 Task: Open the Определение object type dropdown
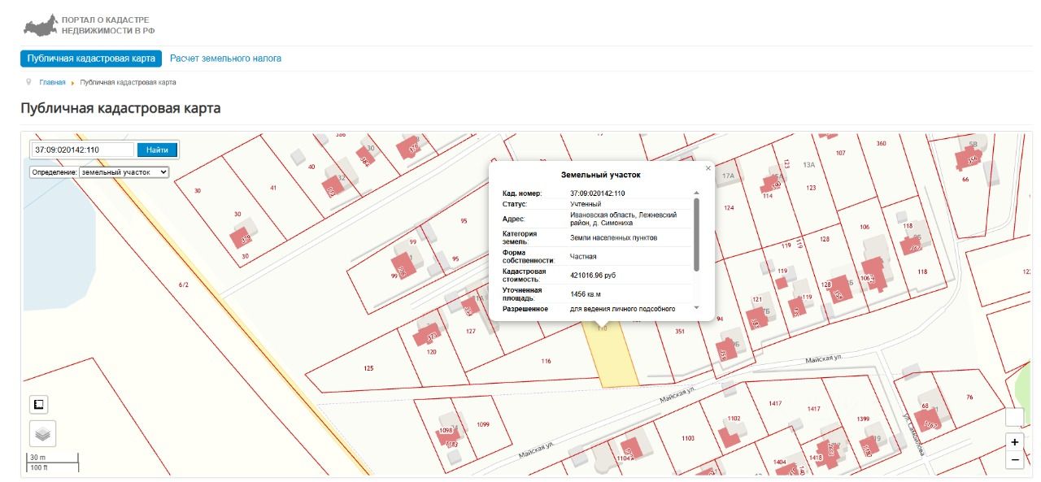click(124, 172)
